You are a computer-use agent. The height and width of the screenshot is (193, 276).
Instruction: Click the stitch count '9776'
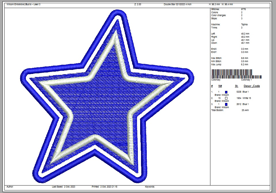click(x=243, y=9)
